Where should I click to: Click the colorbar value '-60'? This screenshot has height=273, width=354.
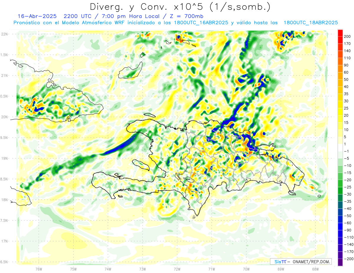(348, 223)
